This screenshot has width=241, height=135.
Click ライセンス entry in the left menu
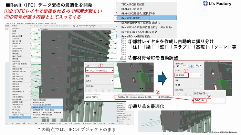point(14,26)
